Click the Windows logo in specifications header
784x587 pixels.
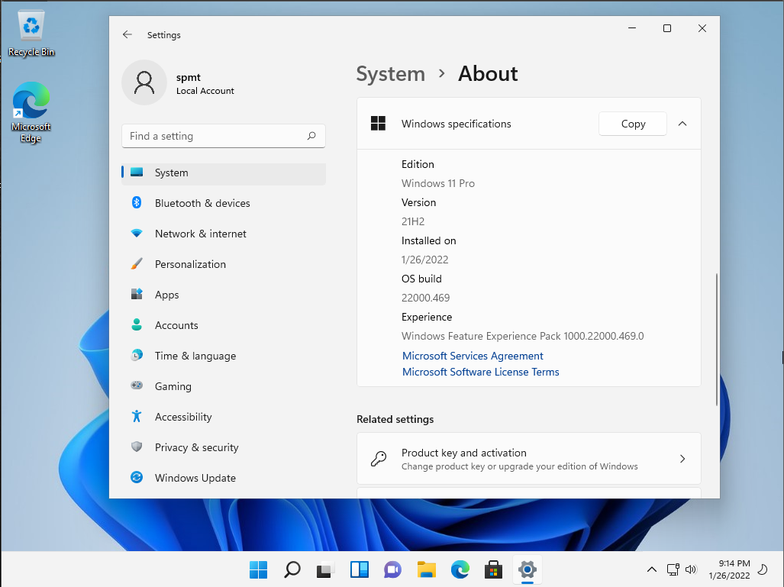378,124
